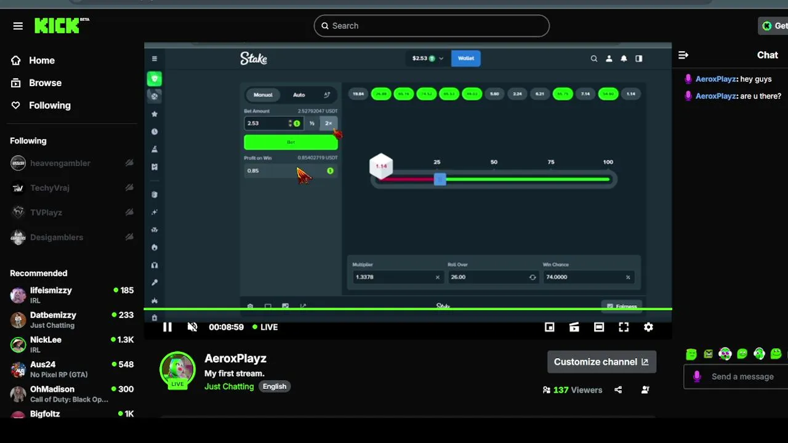Enable picture-in-picture mini player
788x443 pixels.
pyautogui.click(x=550, y=327)
